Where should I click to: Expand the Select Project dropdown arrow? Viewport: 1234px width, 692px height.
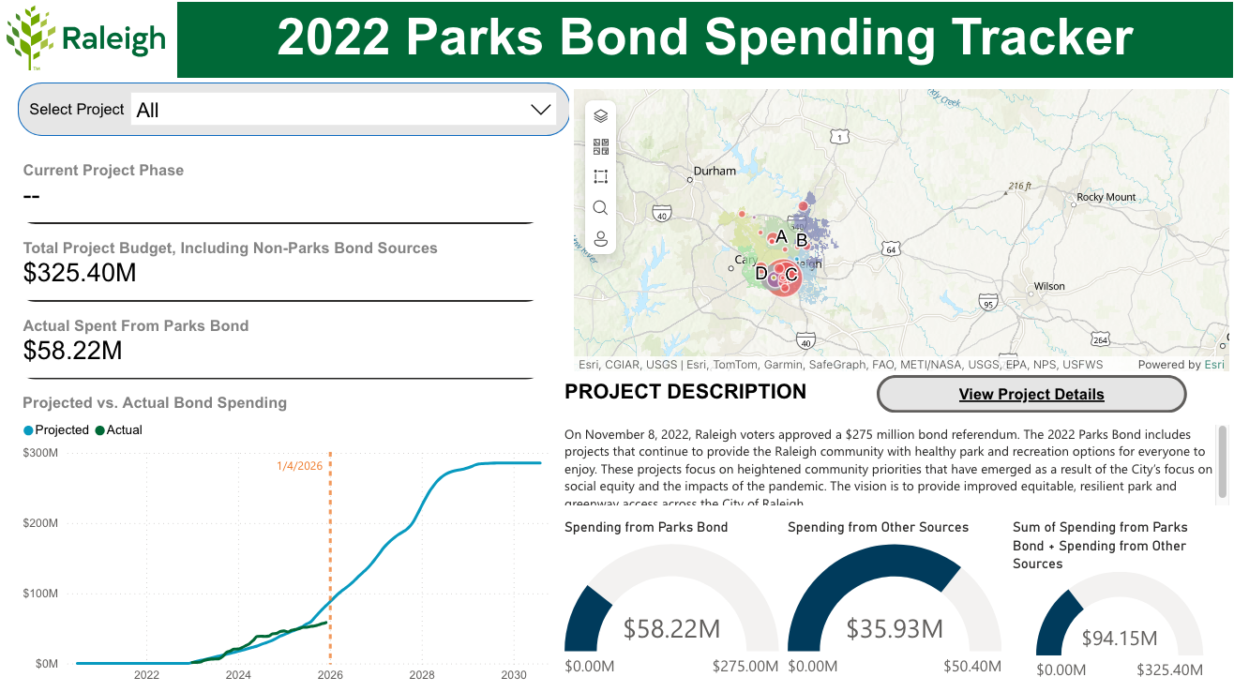click(540, 110)
